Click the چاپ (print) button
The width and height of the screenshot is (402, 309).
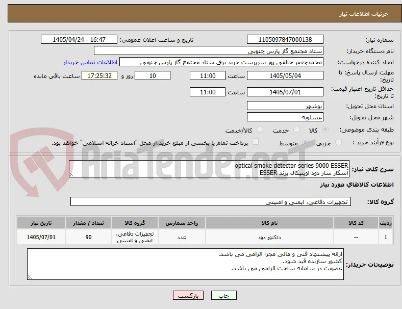click(223, 295)
